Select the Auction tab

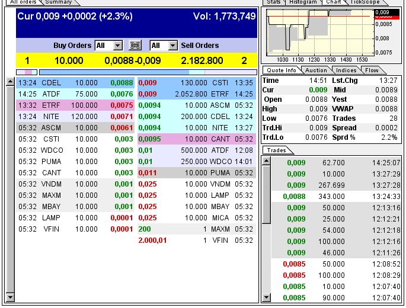click(316, 70)
